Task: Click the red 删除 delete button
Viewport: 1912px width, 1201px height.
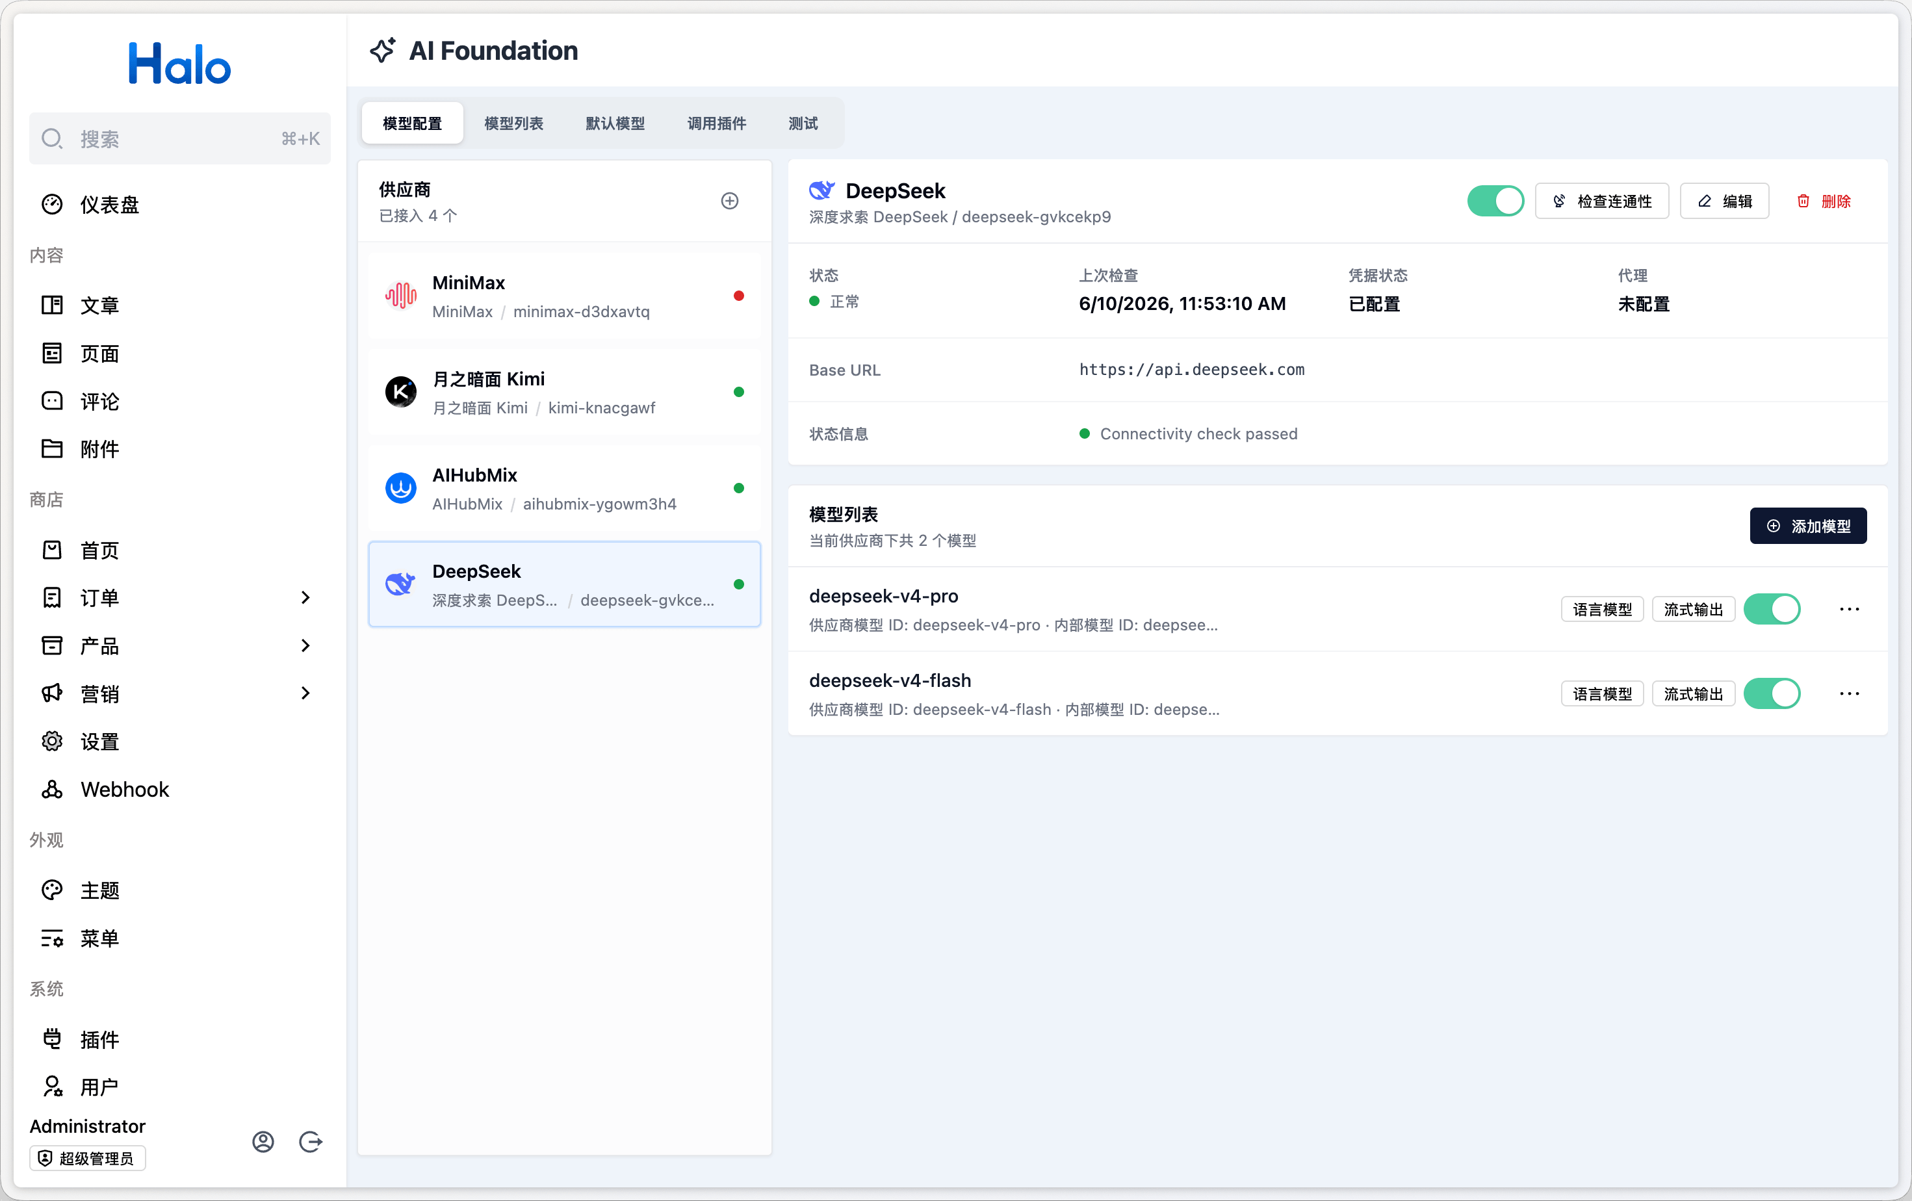Action: (1823, 201)
